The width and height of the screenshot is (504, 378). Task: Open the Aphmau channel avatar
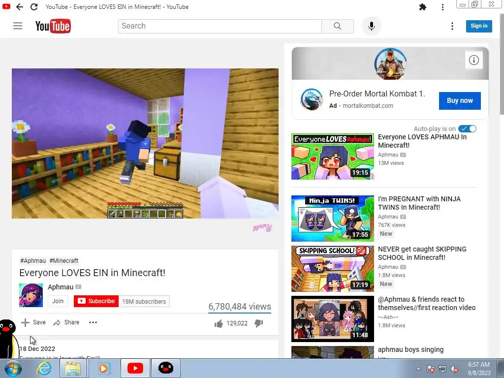point(31,295)
